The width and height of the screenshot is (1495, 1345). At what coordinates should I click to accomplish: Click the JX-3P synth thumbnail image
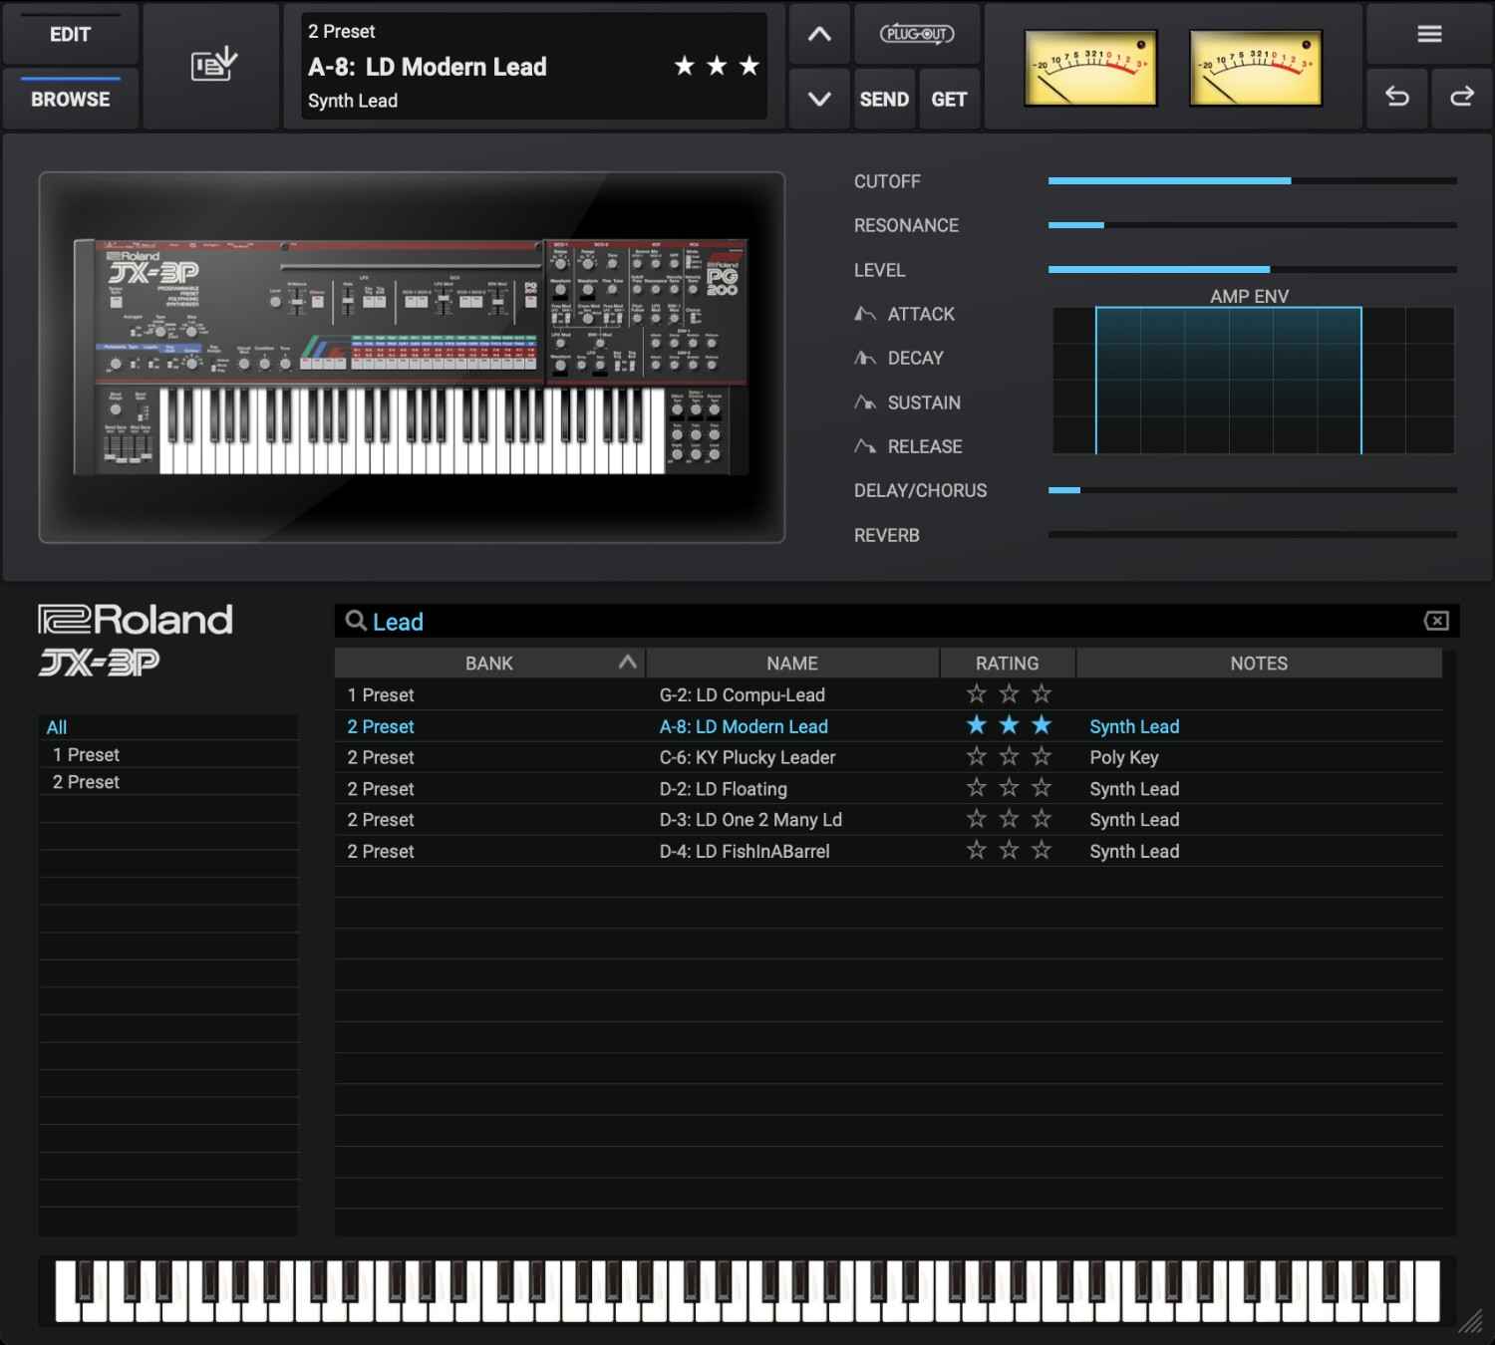412,358
